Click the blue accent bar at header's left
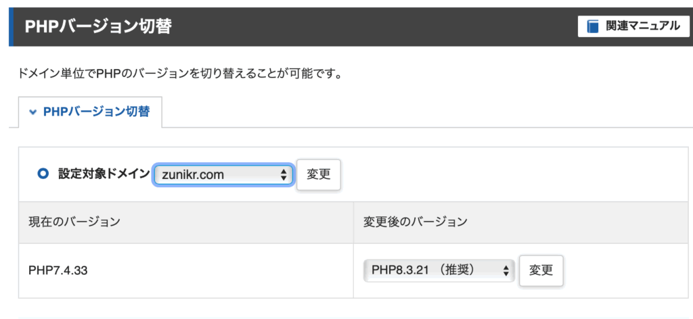Image resolution: width=693 pixels, height=319 pixels. pyautogui.click(x=11, y=26)
